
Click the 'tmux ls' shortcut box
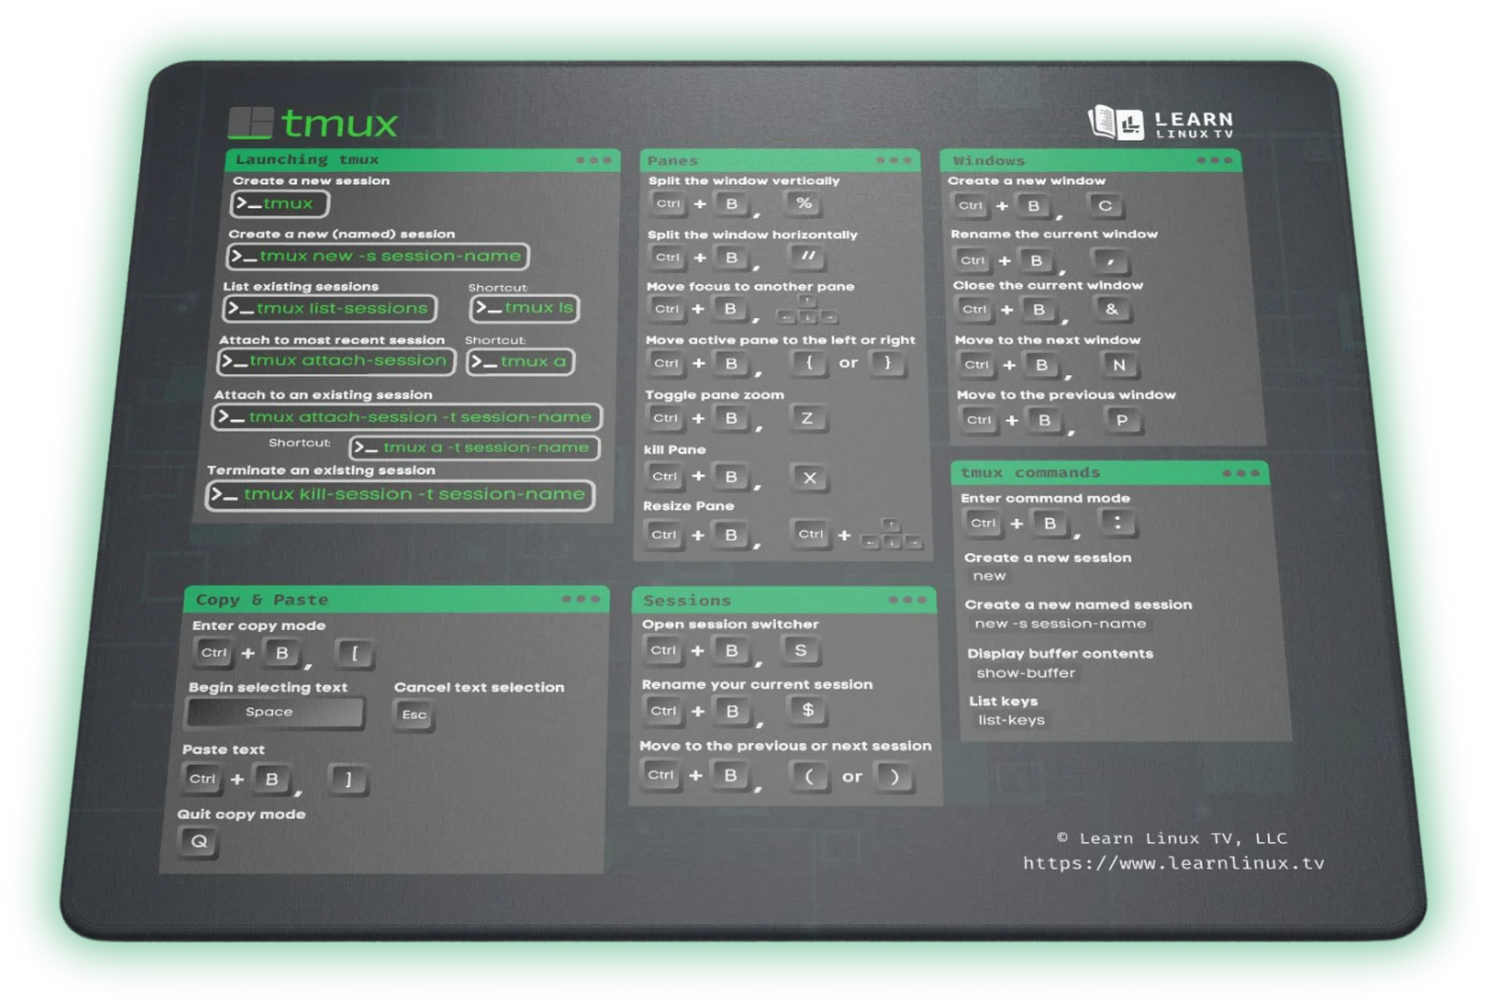click(x=524, y=309)
